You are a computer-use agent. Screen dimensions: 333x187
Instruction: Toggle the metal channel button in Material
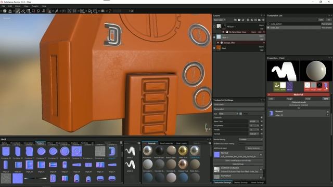point(308,99)
